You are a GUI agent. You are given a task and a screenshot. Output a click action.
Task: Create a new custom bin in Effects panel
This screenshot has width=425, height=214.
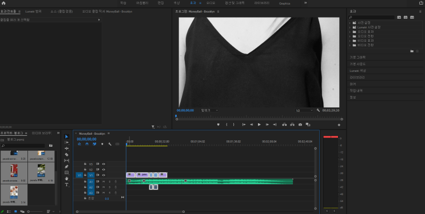[412, 51]
